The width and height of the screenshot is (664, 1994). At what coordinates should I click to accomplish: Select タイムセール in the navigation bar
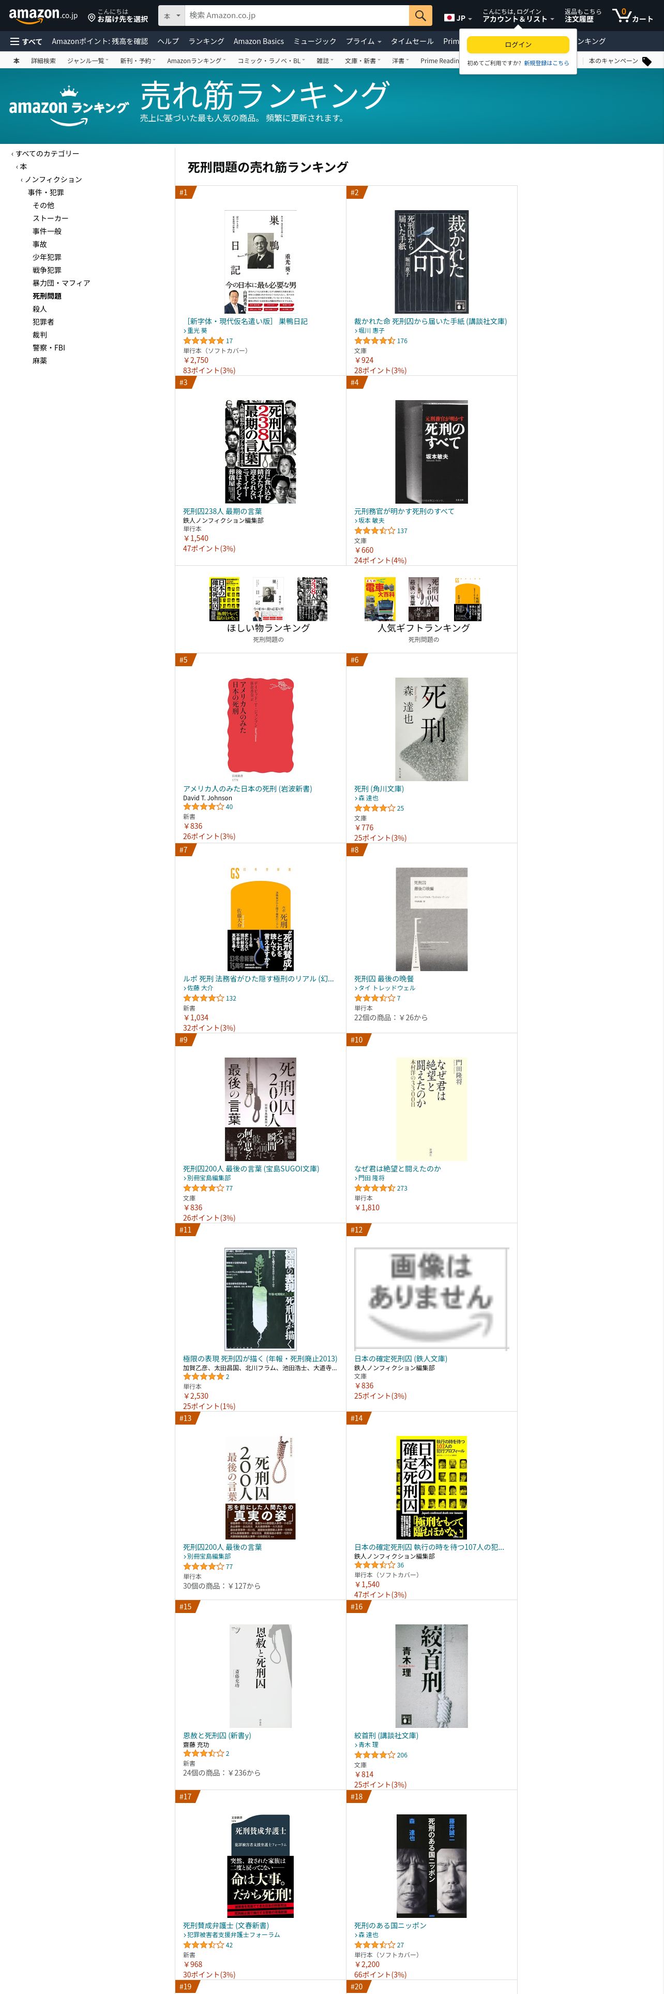click(x=412, y=41)
